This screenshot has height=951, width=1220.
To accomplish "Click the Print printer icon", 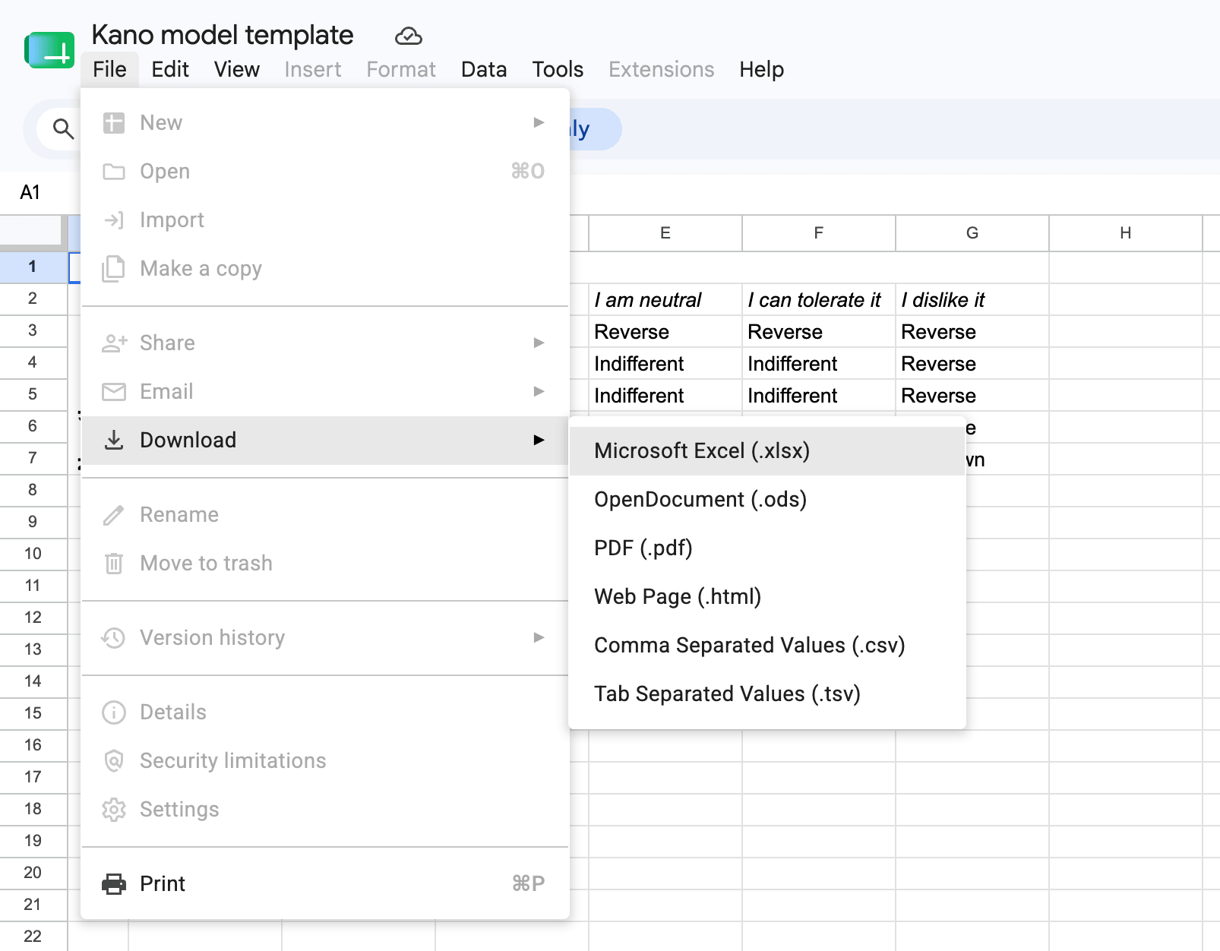I will [x=114, y=884].
